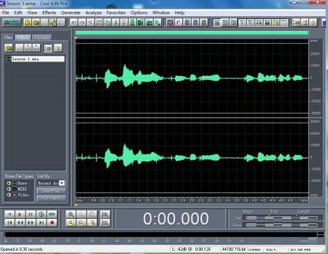
Task: Click the Open File folder icon in Files panel
Action: 9,48
